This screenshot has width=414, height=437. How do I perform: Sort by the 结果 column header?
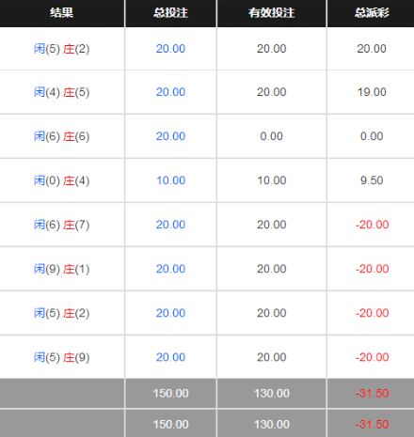pos(61,13)
